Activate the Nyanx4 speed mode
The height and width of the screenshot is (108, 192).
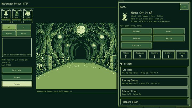tap(9, 33)
